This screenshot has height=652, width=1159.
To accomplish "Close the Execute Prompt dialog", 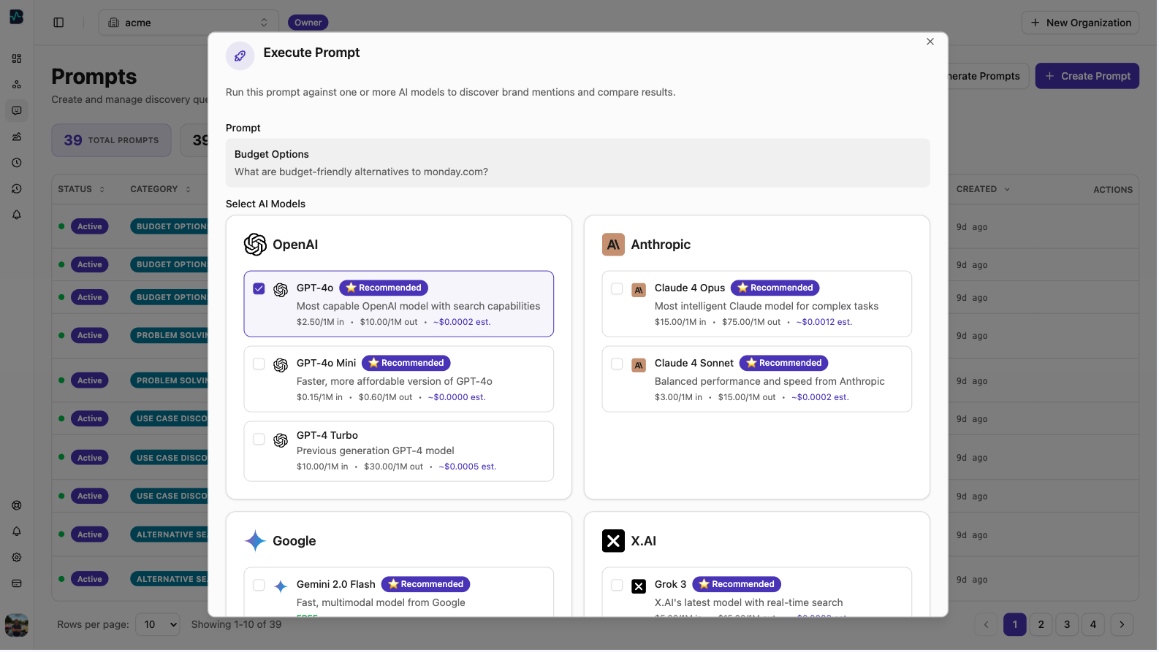I will point(930,42).
